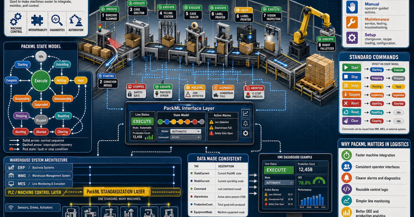Click the large green Execute state circle
Image resolution: width=414 pixels, height=217 pixels.
(x=41, y=81)
